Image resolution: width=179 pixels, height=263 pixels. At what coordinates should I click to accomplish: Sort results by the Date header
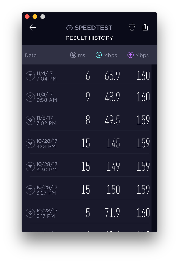(31, 55)
